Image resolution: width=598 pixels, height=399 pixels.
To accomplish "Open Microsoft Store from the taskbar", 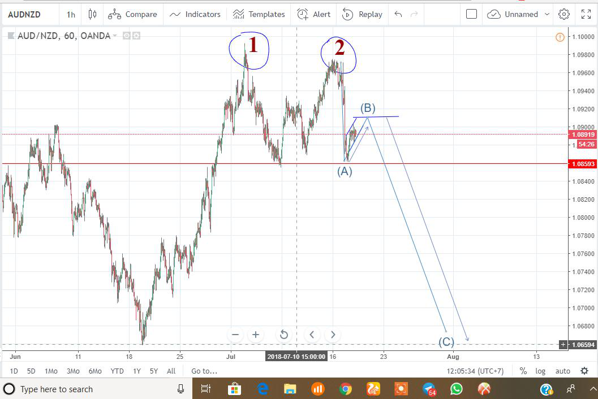I will click(234, 389).
